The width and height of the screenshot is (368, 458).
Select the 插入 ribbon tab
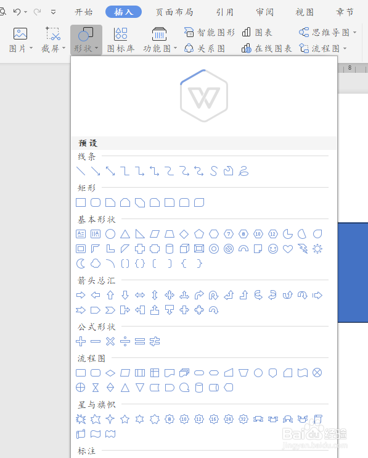[124, 12]
